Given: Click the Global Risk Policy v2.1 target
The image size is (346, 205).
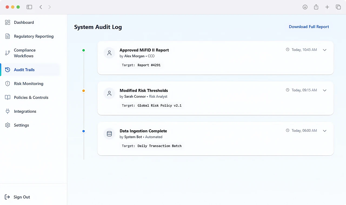Looking at the screenshot, I should [159, 105].
